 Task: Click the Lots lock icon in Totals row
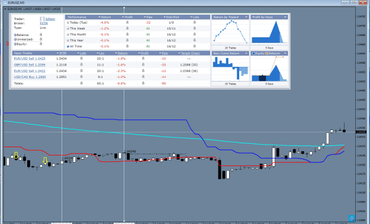tap(82, 83)
